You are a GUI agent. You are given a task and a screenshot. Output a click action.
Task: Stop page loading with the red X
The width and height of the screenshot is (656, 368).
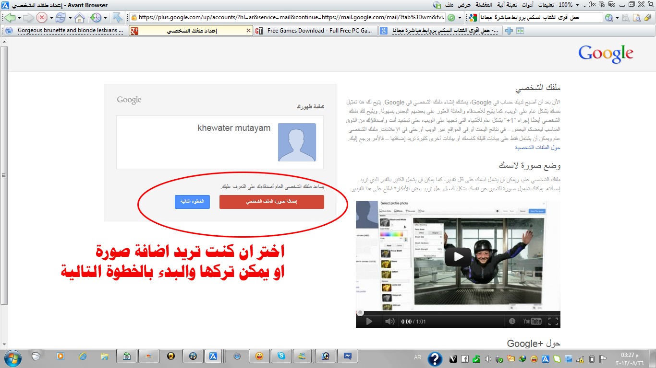pyautogui.click(x=42, y=18)
